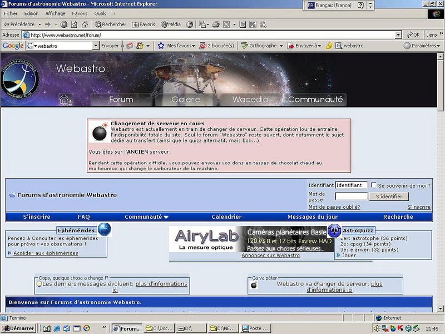
Task: Click the S'identifier login button
Action: [389, 197]
